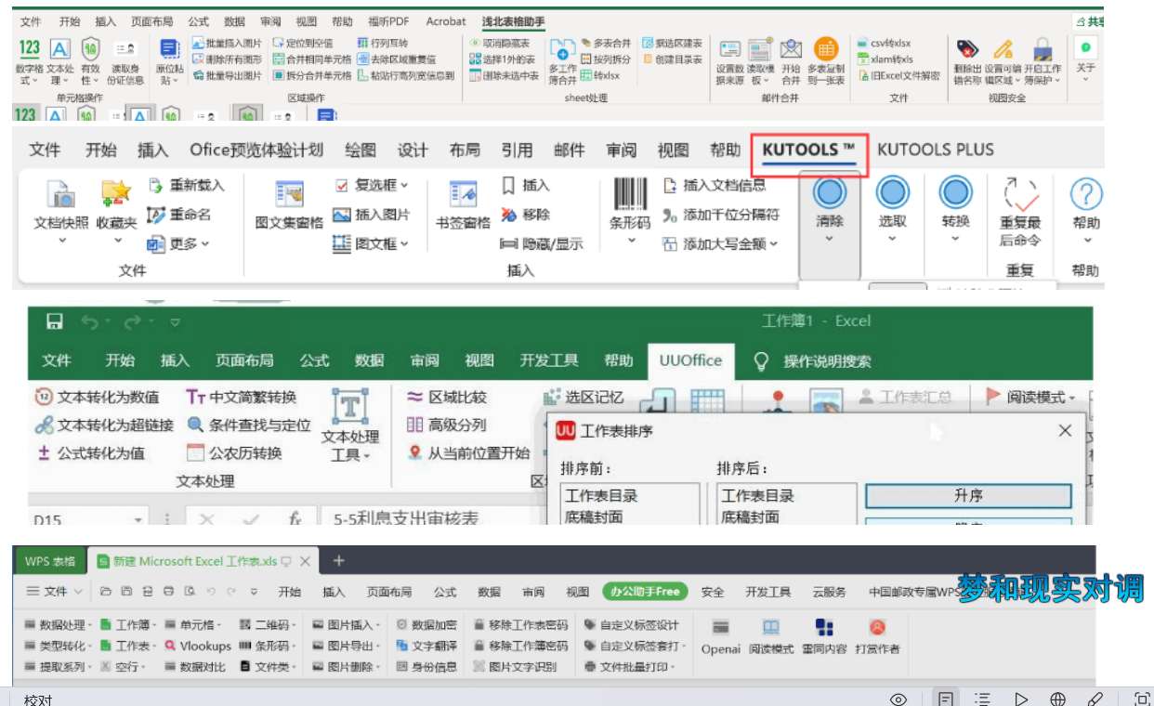Click the 办公助手Free green button
The width and height of the screenshot is (1154, 706).
tap(644, 592)
